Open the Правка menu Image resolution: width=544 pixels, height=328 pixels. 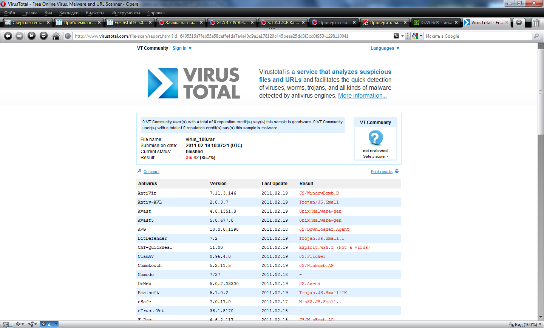point(29,13)
